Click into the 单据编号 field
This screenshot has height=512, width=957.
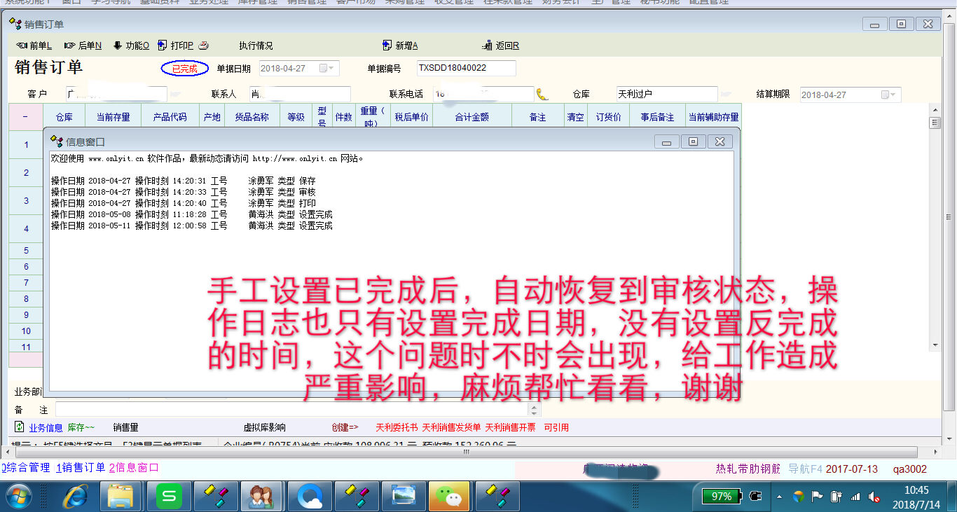point(466,69)
